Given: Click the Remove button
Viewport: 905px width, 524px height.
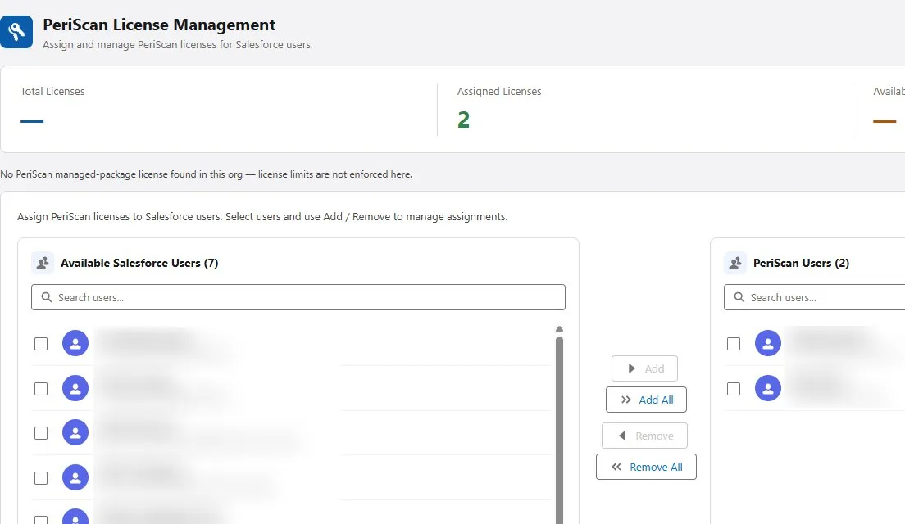Looking at the screenshot, I should click(x=644, y=436).
